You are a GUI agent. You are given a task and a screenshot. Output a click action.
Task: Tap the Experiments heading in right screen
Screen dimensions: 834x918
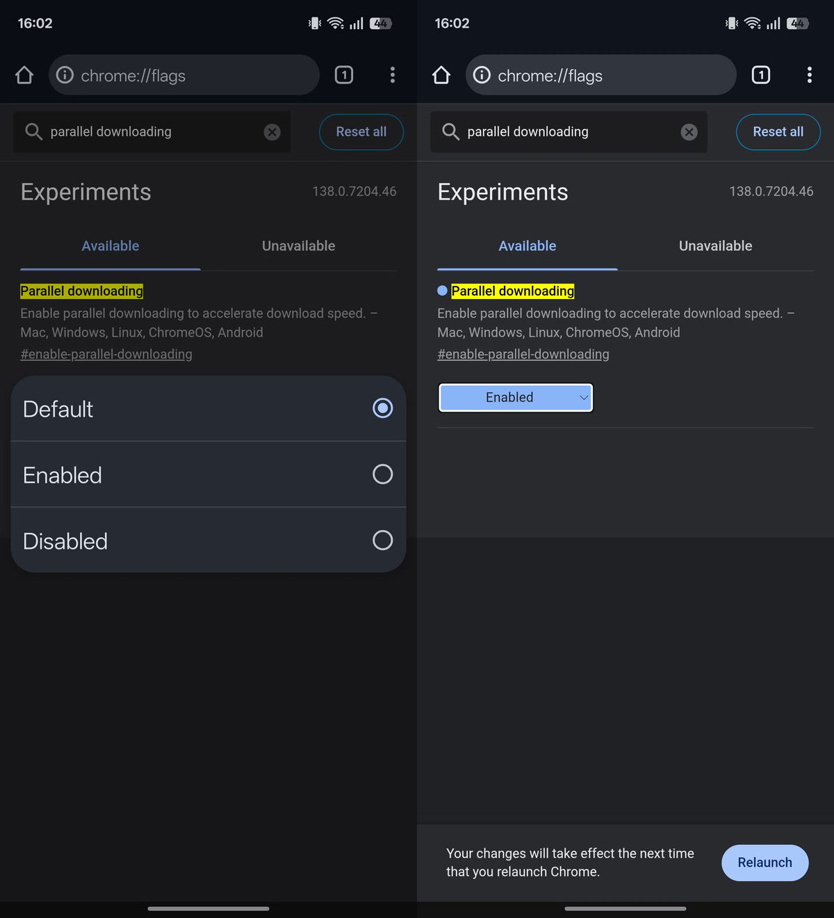[503, 193]
